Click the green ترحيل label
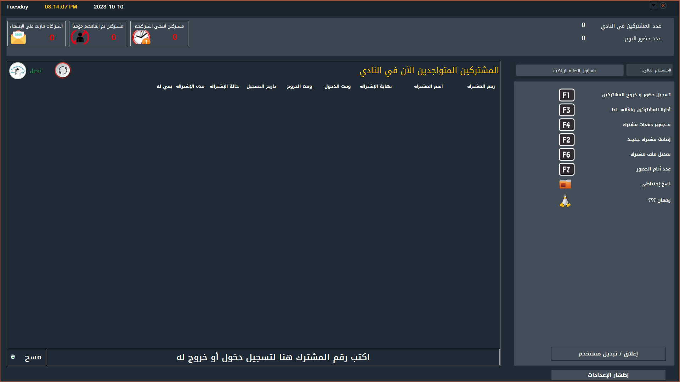 (x=36, y=71)
